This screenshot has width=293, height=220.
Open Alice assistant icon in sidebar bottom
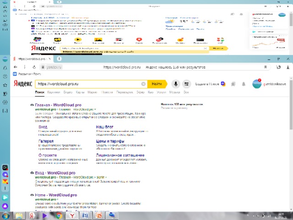pos(5,206)
